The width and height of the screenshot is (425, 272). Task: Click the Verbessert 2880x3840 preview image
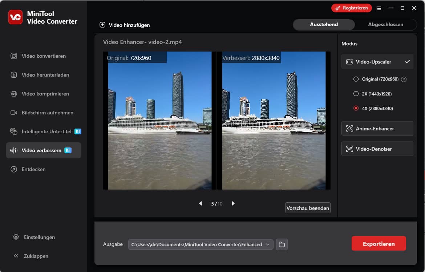[x=274, y=121]
